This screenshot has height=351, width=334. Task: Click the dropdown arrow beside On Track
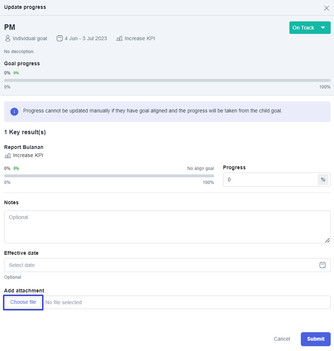pyautogui.click(x=323, y=28)
